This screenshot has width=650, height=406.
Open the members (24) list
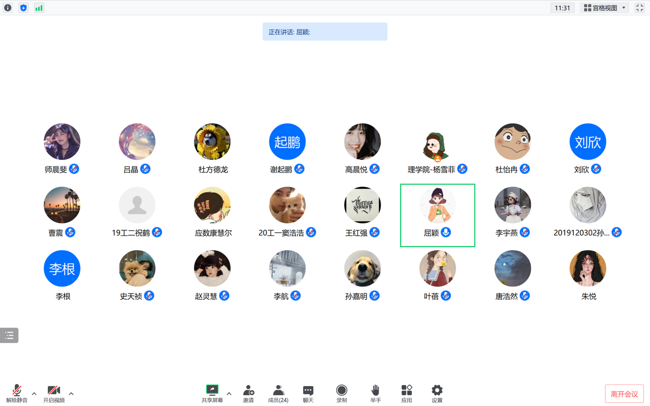[x=278, y=393]
